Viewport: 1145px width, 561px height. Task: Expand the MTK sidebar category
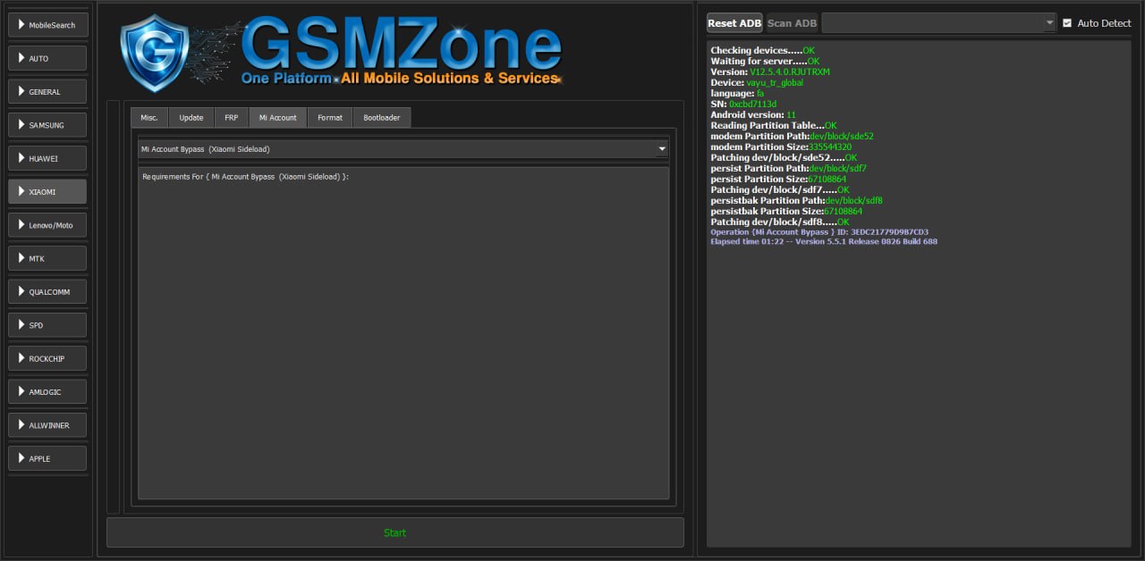pos(48,258)
